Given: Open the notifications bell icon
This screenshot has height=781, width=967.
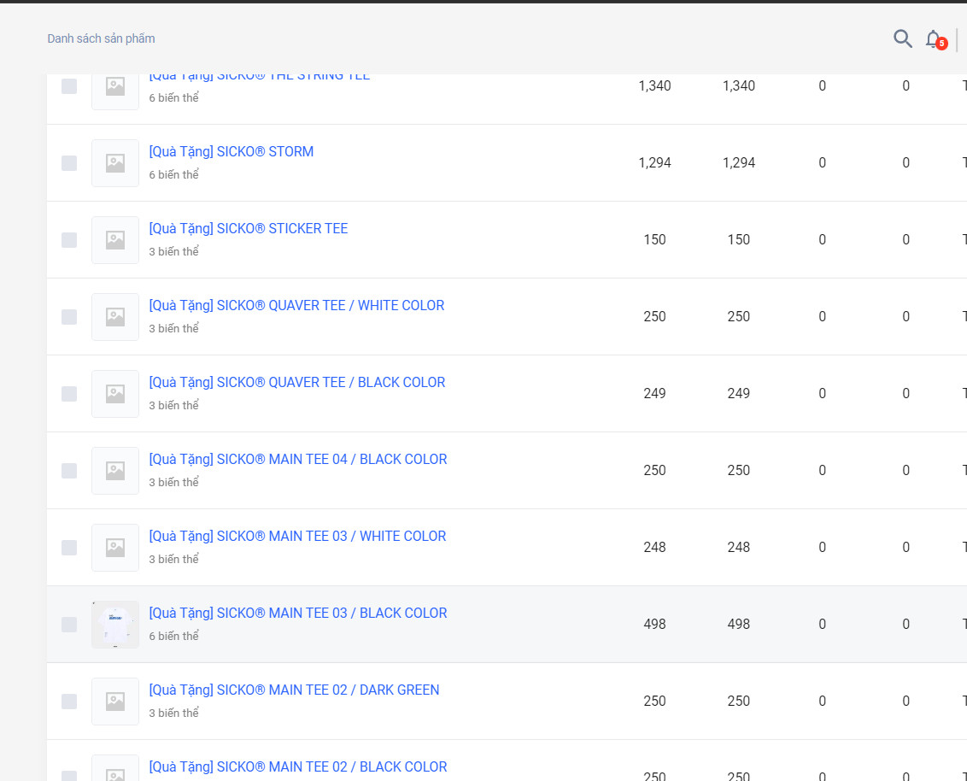Looking at the screenshot, I should (933, 38).
